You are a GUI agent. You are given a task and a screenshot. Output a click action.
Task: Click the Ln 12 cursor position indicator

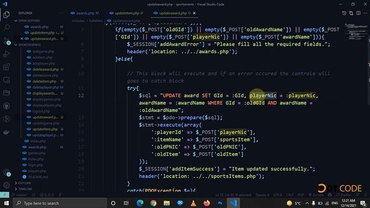tap(233, 195)
